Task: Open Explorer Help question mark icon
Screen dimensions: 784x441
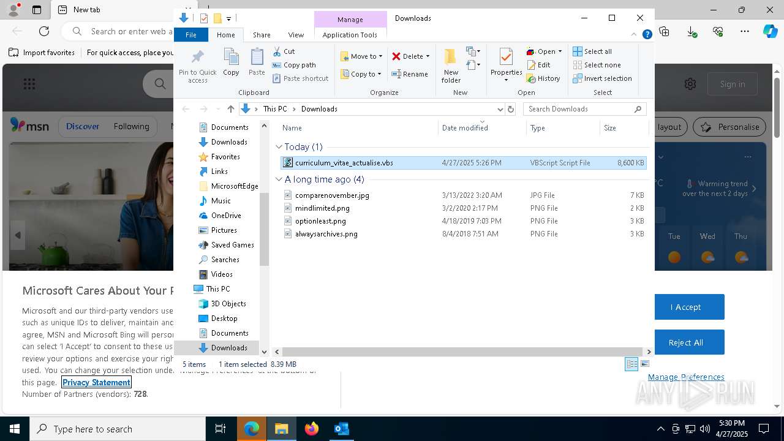Action: [647, 35]
